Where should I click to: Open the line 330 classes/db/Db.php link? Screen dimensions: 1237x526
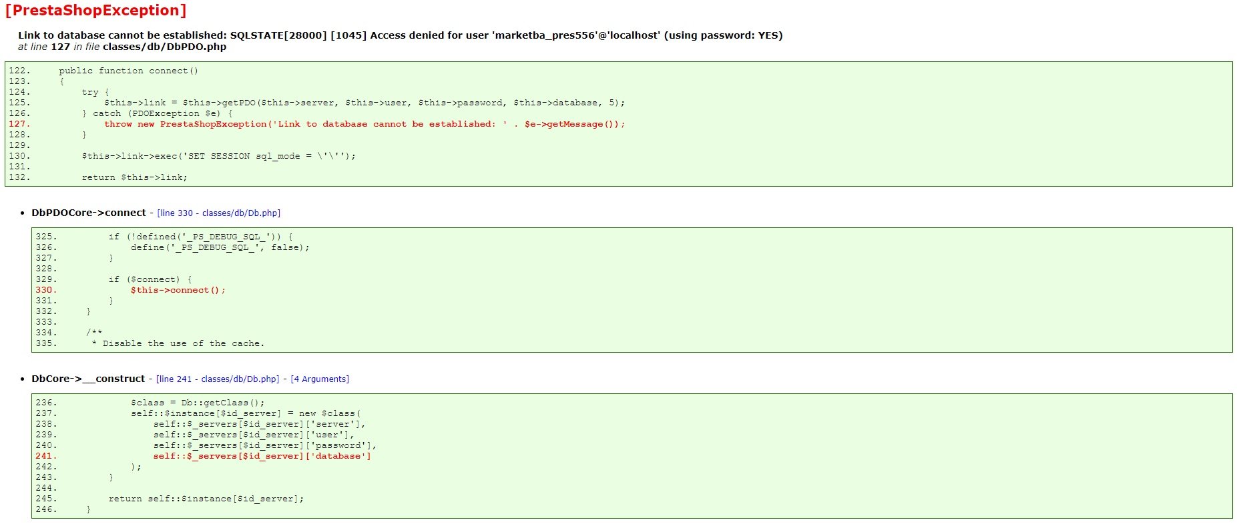(x=219, y=213)
